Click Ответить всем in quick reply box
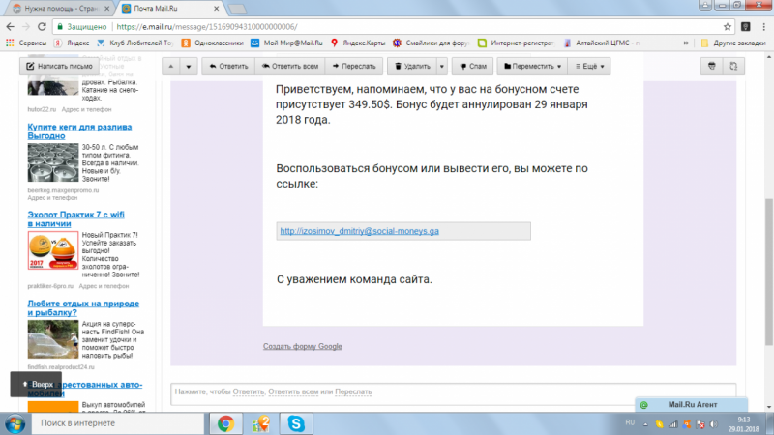The height and width of the screenshot is (435, 774). point(293,391)
